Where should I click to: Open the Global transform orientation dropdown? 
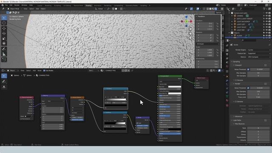click(100, 8)
